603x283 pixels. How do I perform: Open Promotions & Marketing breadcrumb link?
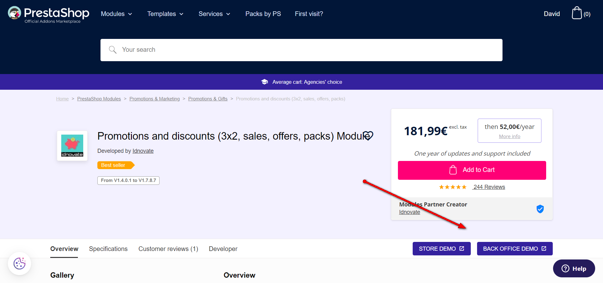point(155,99)
